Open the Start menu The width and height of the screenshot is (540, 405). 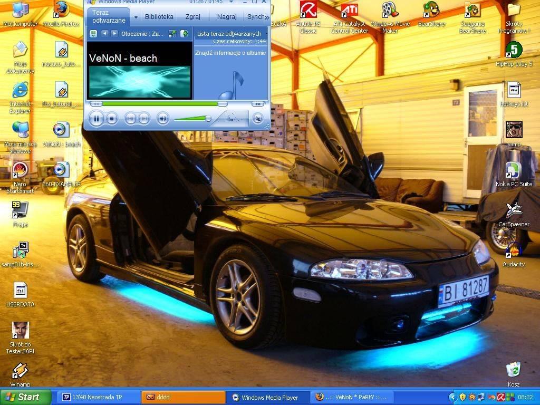25,397
